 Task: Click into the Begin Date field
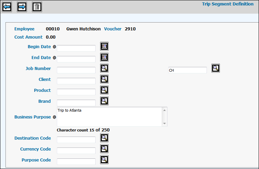[x=76, y=48]
